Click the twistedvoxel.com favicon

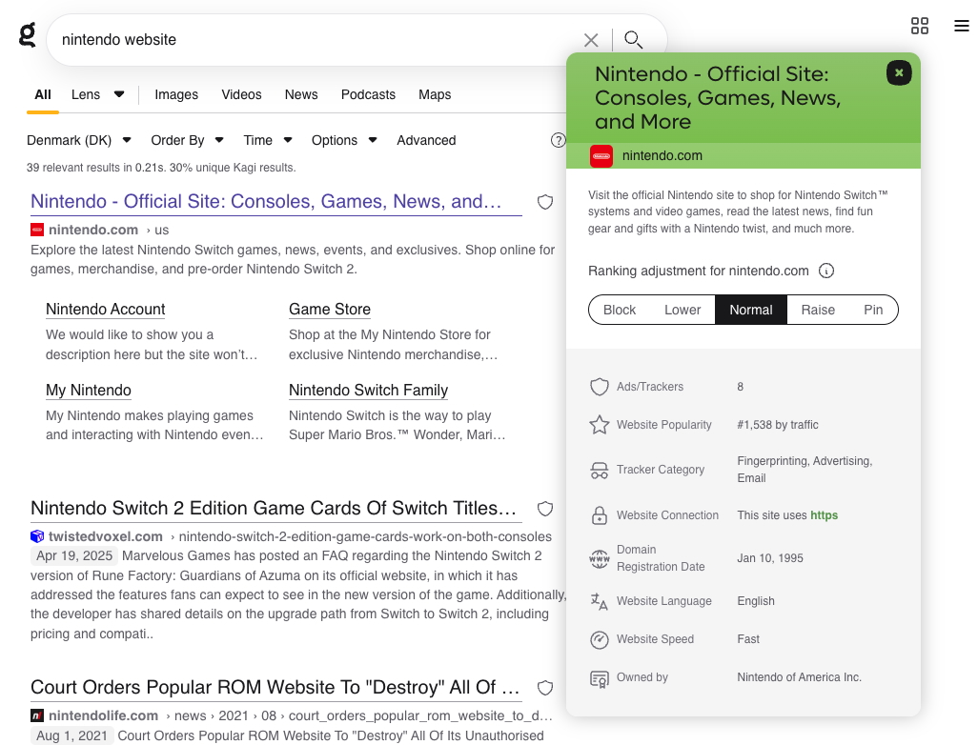(x=36, y=536)
